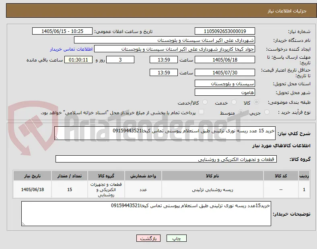Click the ایجاد کننده درخواست field
Viewport: 317px width, 249px height.
click(x=175, y=49)
